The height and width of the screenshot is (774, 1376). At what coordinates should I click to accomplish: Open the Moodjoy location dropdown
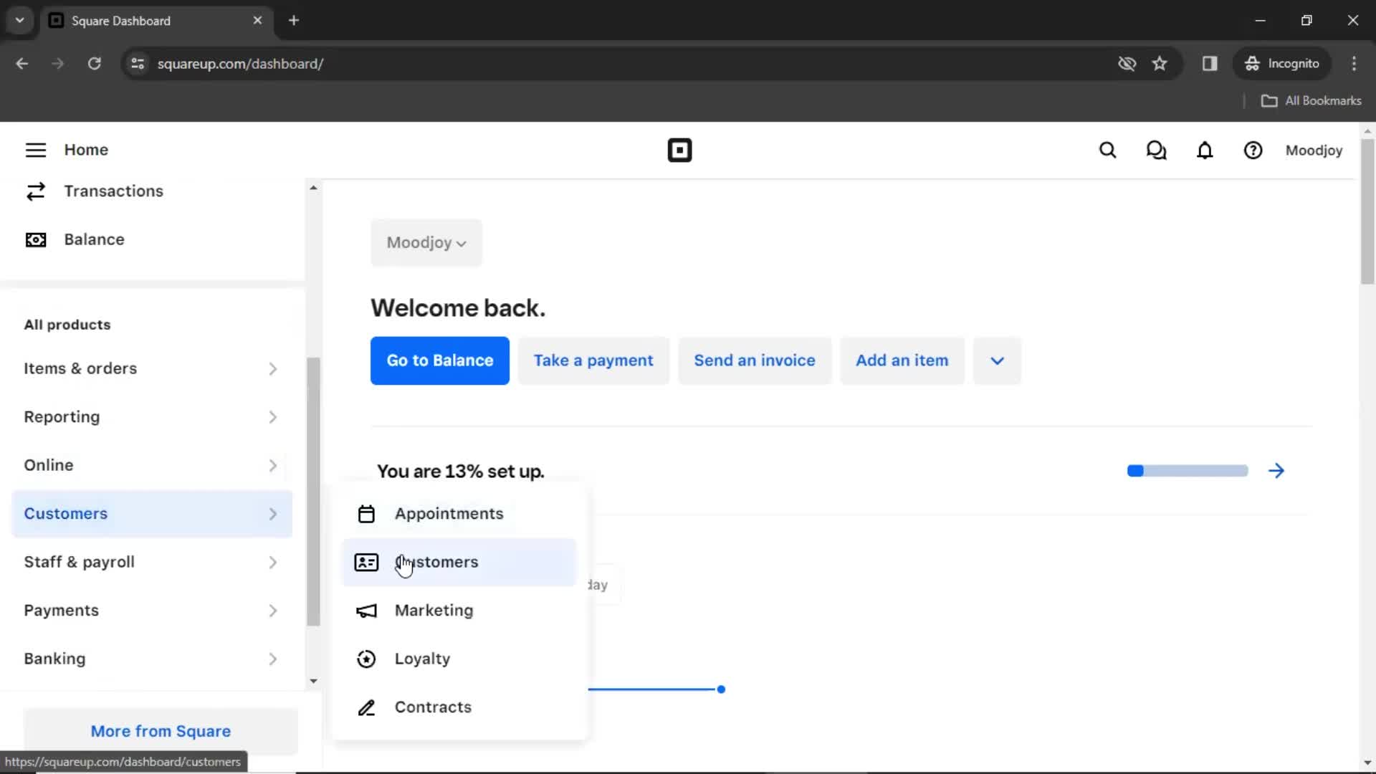(426, 243)
